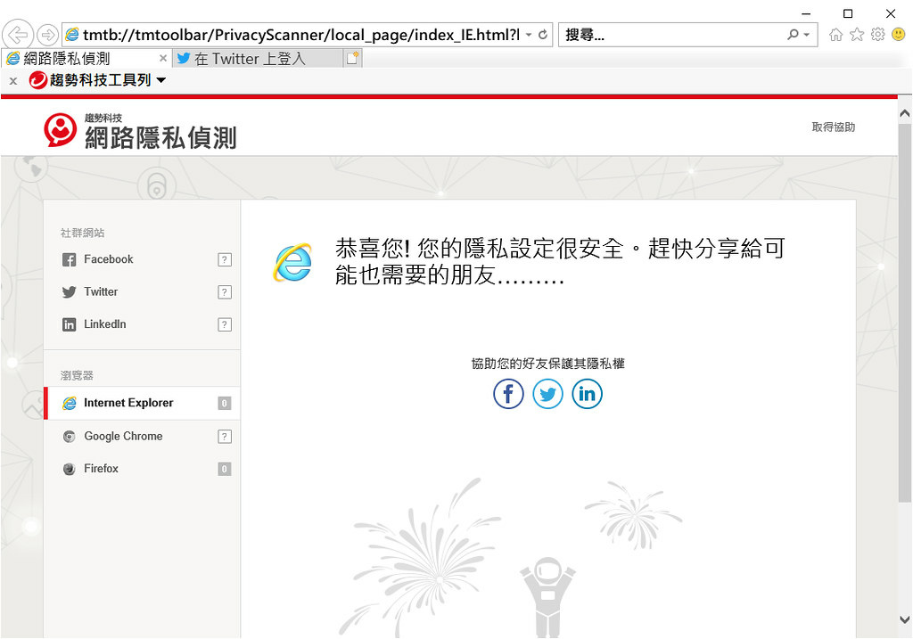
Task: Close the Trend Micro toolbar with the X
Action: pyautogui.click(x=12, y=81)
